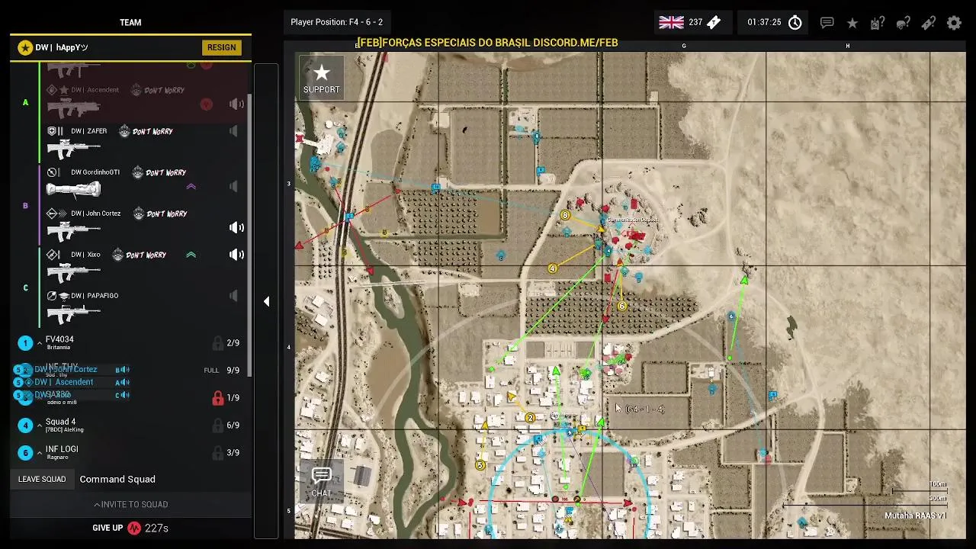Viewport: 976px width, 549px height.
Task: Select fireteam B label
Action: [25, 206]
